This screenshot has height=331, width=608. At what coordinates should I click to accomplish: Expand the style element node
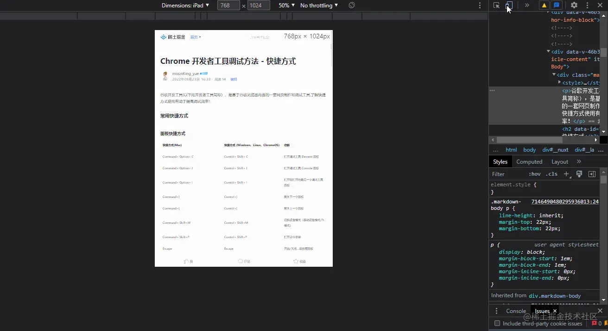(x=559, y=83)
